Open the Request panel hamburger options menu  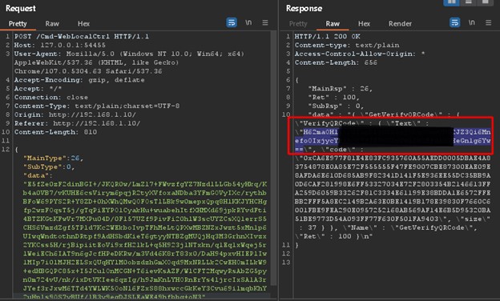pyautogui.click(x=265, y=22)
